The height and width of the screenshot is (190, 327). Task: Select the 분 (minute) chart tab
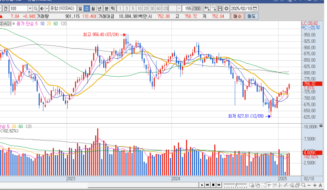coord(107,8)
